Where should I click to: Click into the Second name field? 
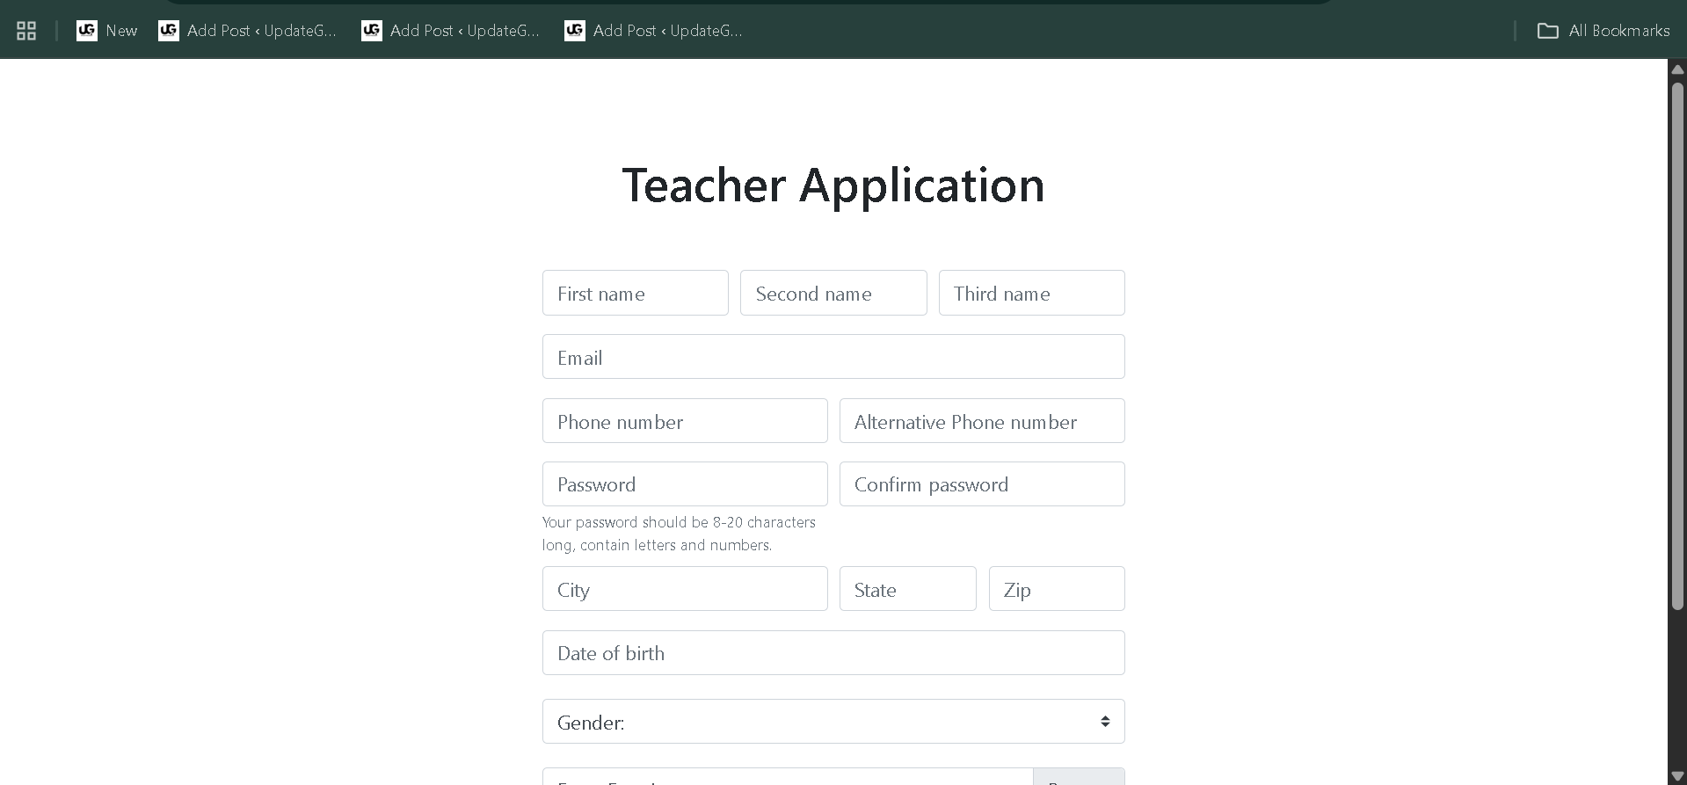(x=833, y=294)
